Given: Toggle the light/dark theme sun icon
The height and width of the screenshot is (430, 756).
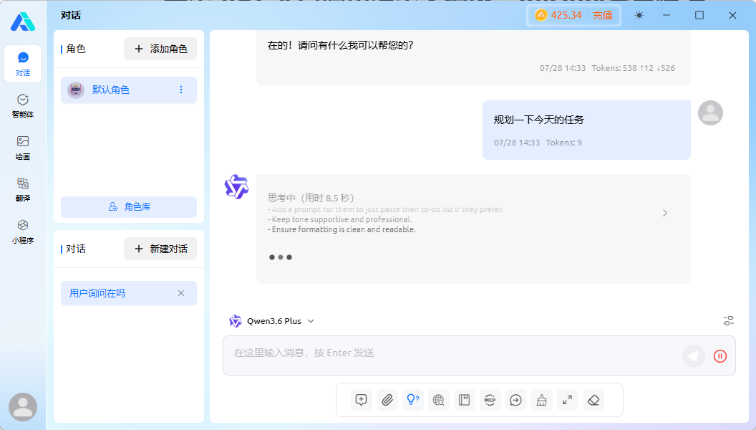Looking at the screenshot, I should coord(639,16).
